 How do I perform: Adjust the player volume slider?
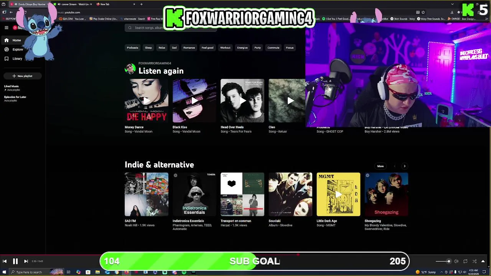tap(443, 261)
